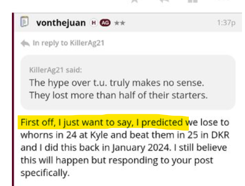Click the H badge next to vonthejuan

pos(94,23)
